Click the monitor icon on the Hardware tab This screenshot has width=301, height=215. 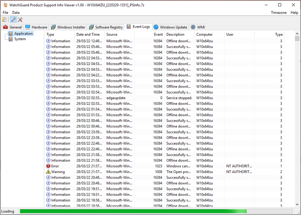point(28,27)
